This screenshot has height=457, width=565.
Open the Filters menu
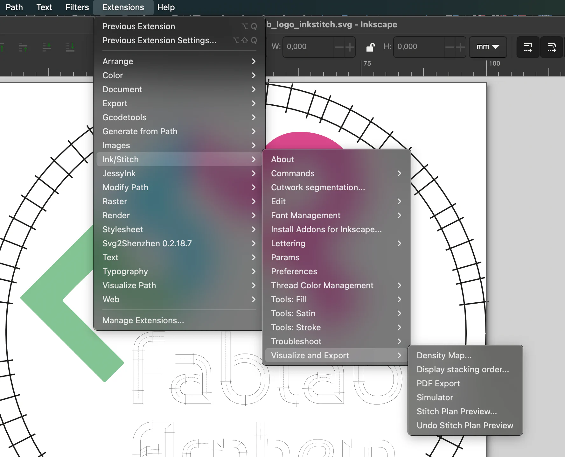[x=77, y=7]
